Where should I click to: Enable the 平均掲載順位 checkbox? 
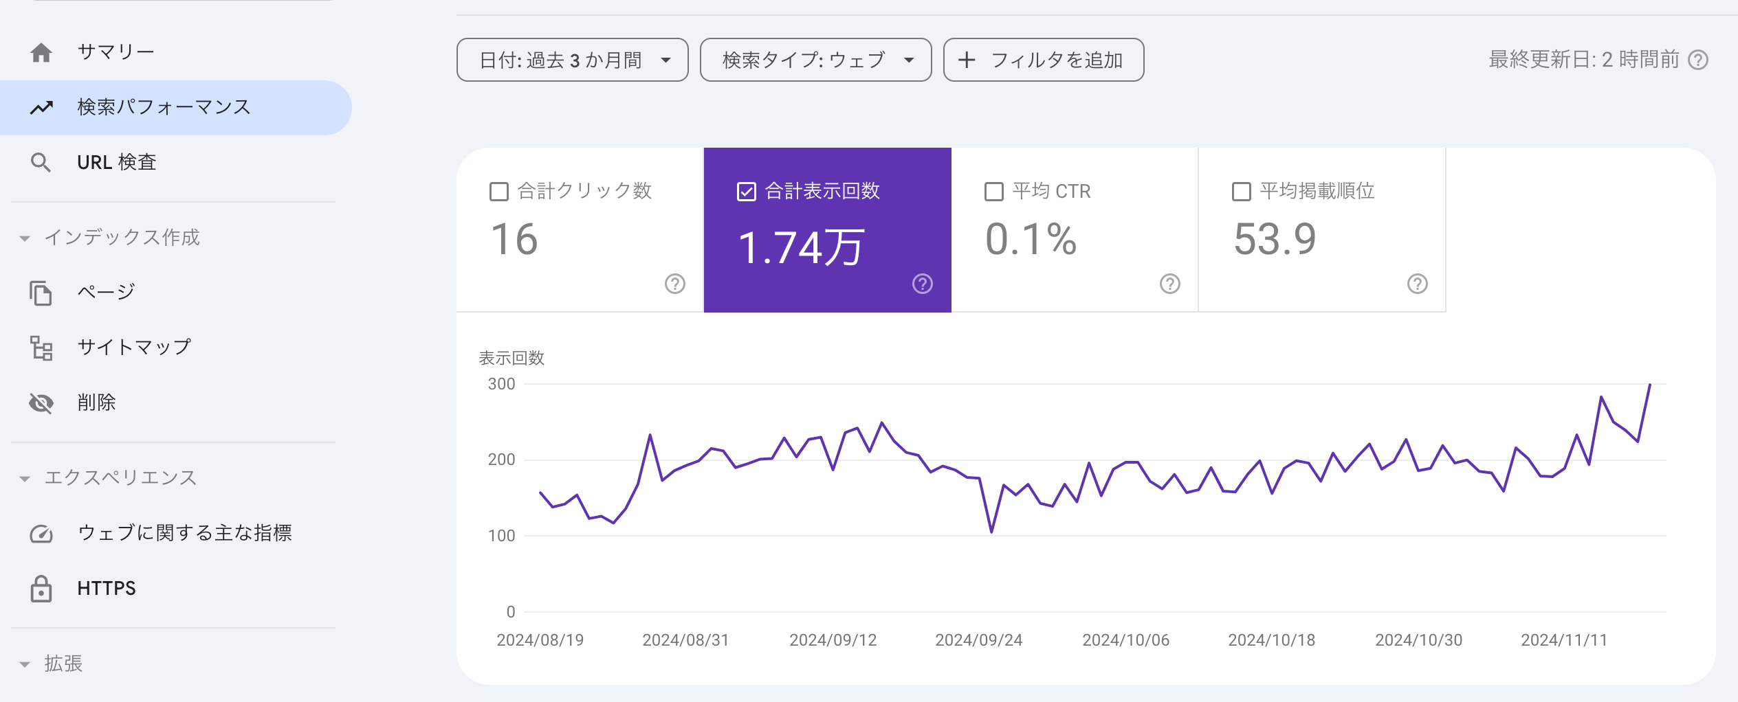click(x=1242, y=192)
